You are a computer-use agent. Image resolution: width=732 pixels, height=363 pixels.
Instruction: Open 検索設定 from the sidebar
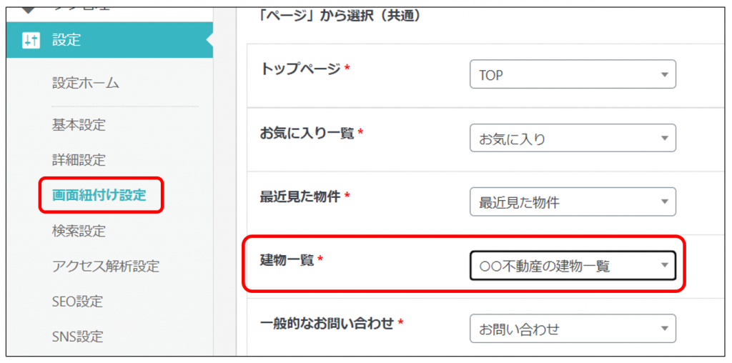coord(79,231)
